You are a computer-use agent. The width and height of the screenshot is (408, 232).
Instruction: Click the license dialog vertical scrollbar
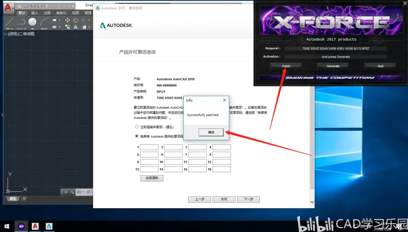click(312, 137)
